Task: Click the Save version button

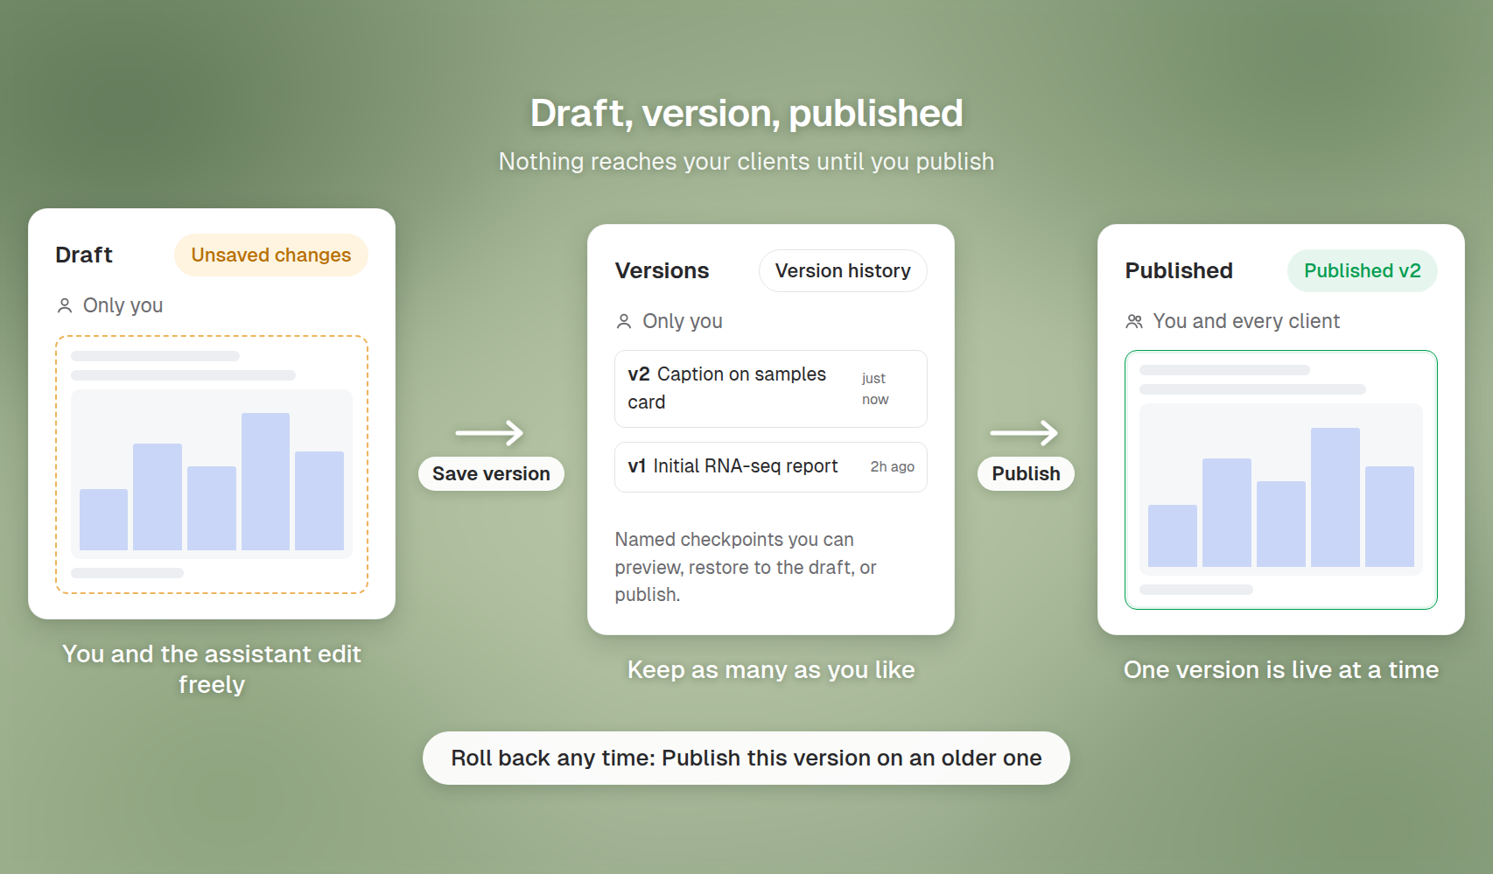Action: pyautogui.click(x=491, y=473)
